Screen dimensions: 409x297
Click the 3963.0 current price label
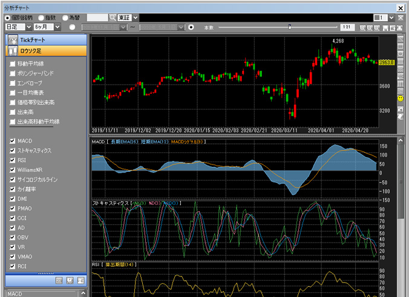[x=387, y=62]
